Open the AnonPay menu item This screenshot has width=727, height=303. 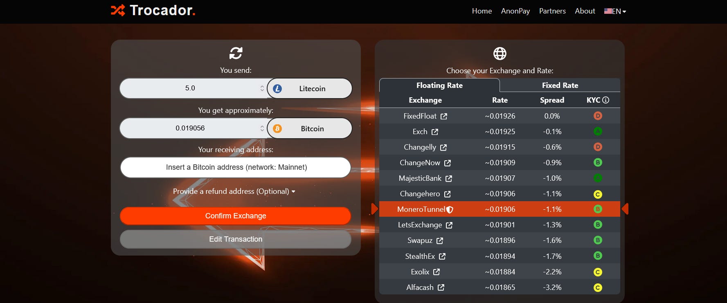(515, 11)
